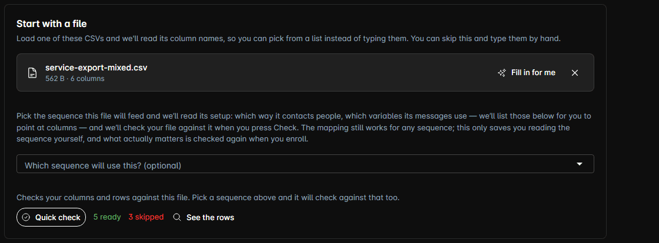Choose Fill in for me

click(527, 73)
